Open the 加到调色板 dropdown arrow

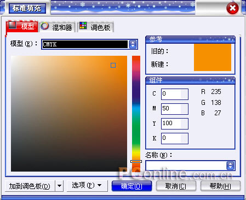[59, 186]
